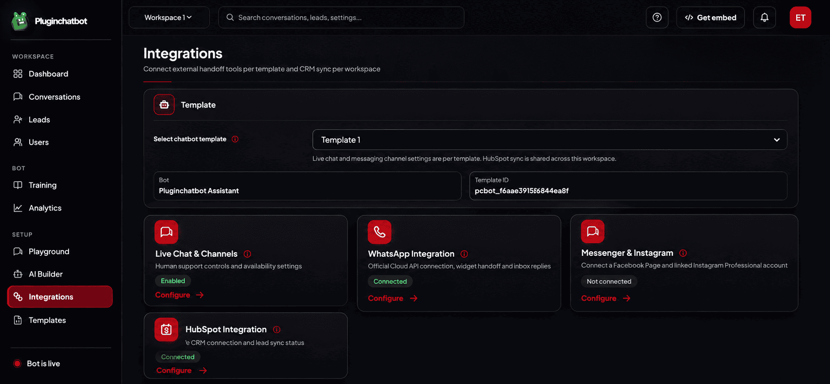Click the Messenger & Instagram card icon
Screen dimensions: 830x384
(593, 232)
